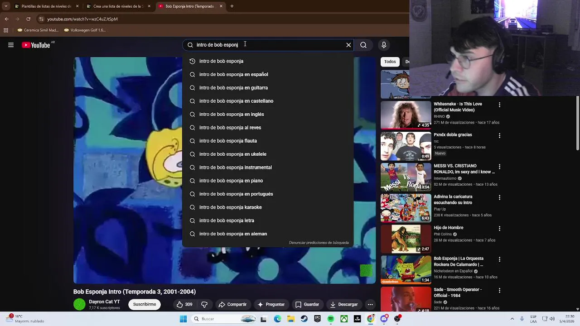Choose suggestion 'intro de bob esponja karaoke'
The width and height of the screenshot is (580, 326).
[267, 207]
